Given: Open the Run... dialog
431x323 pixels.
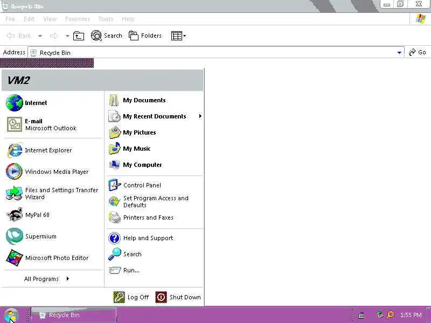Looking at the screenshot, I should click(x=155, y=270).
